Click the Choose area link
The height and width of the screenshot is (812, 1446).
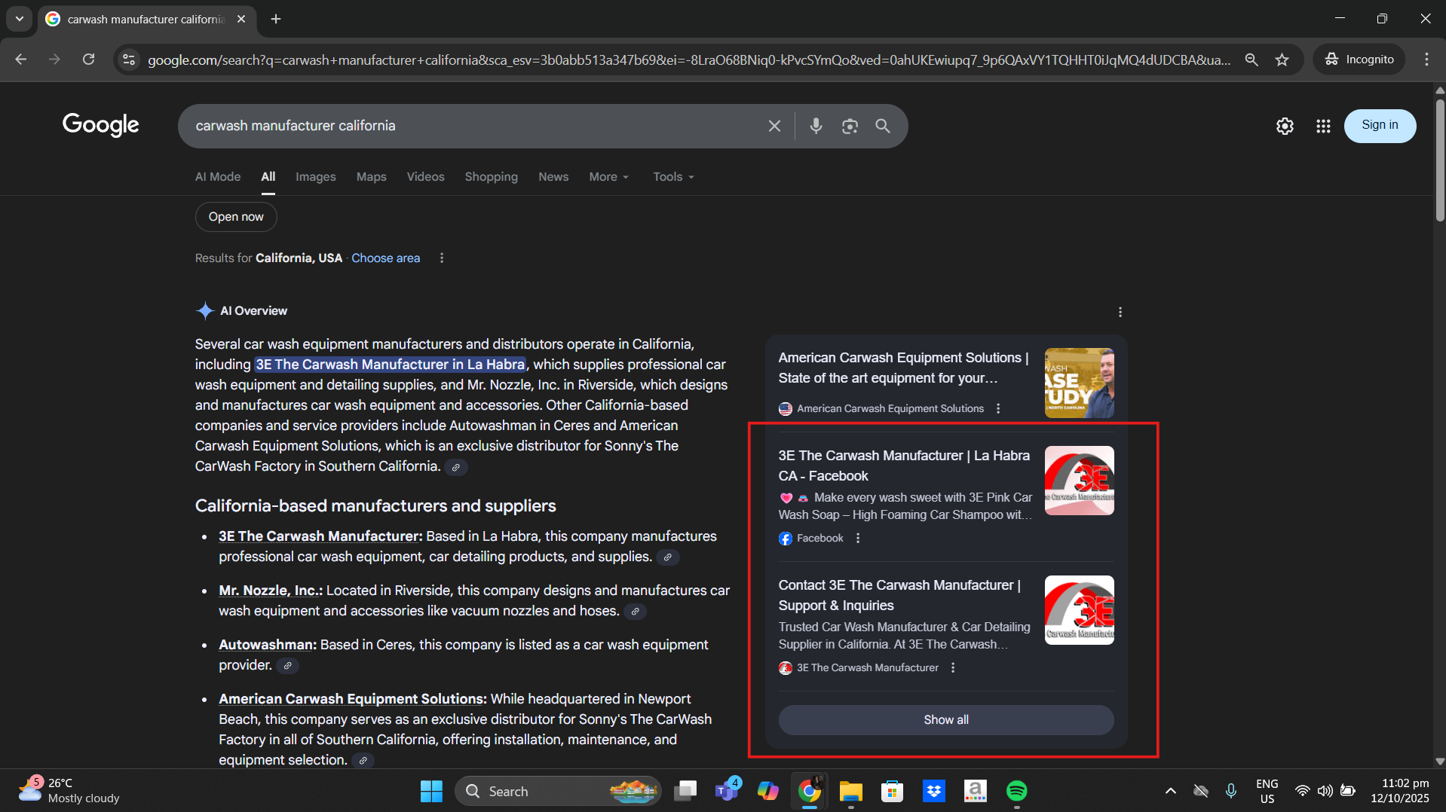[x=385, y=258]
